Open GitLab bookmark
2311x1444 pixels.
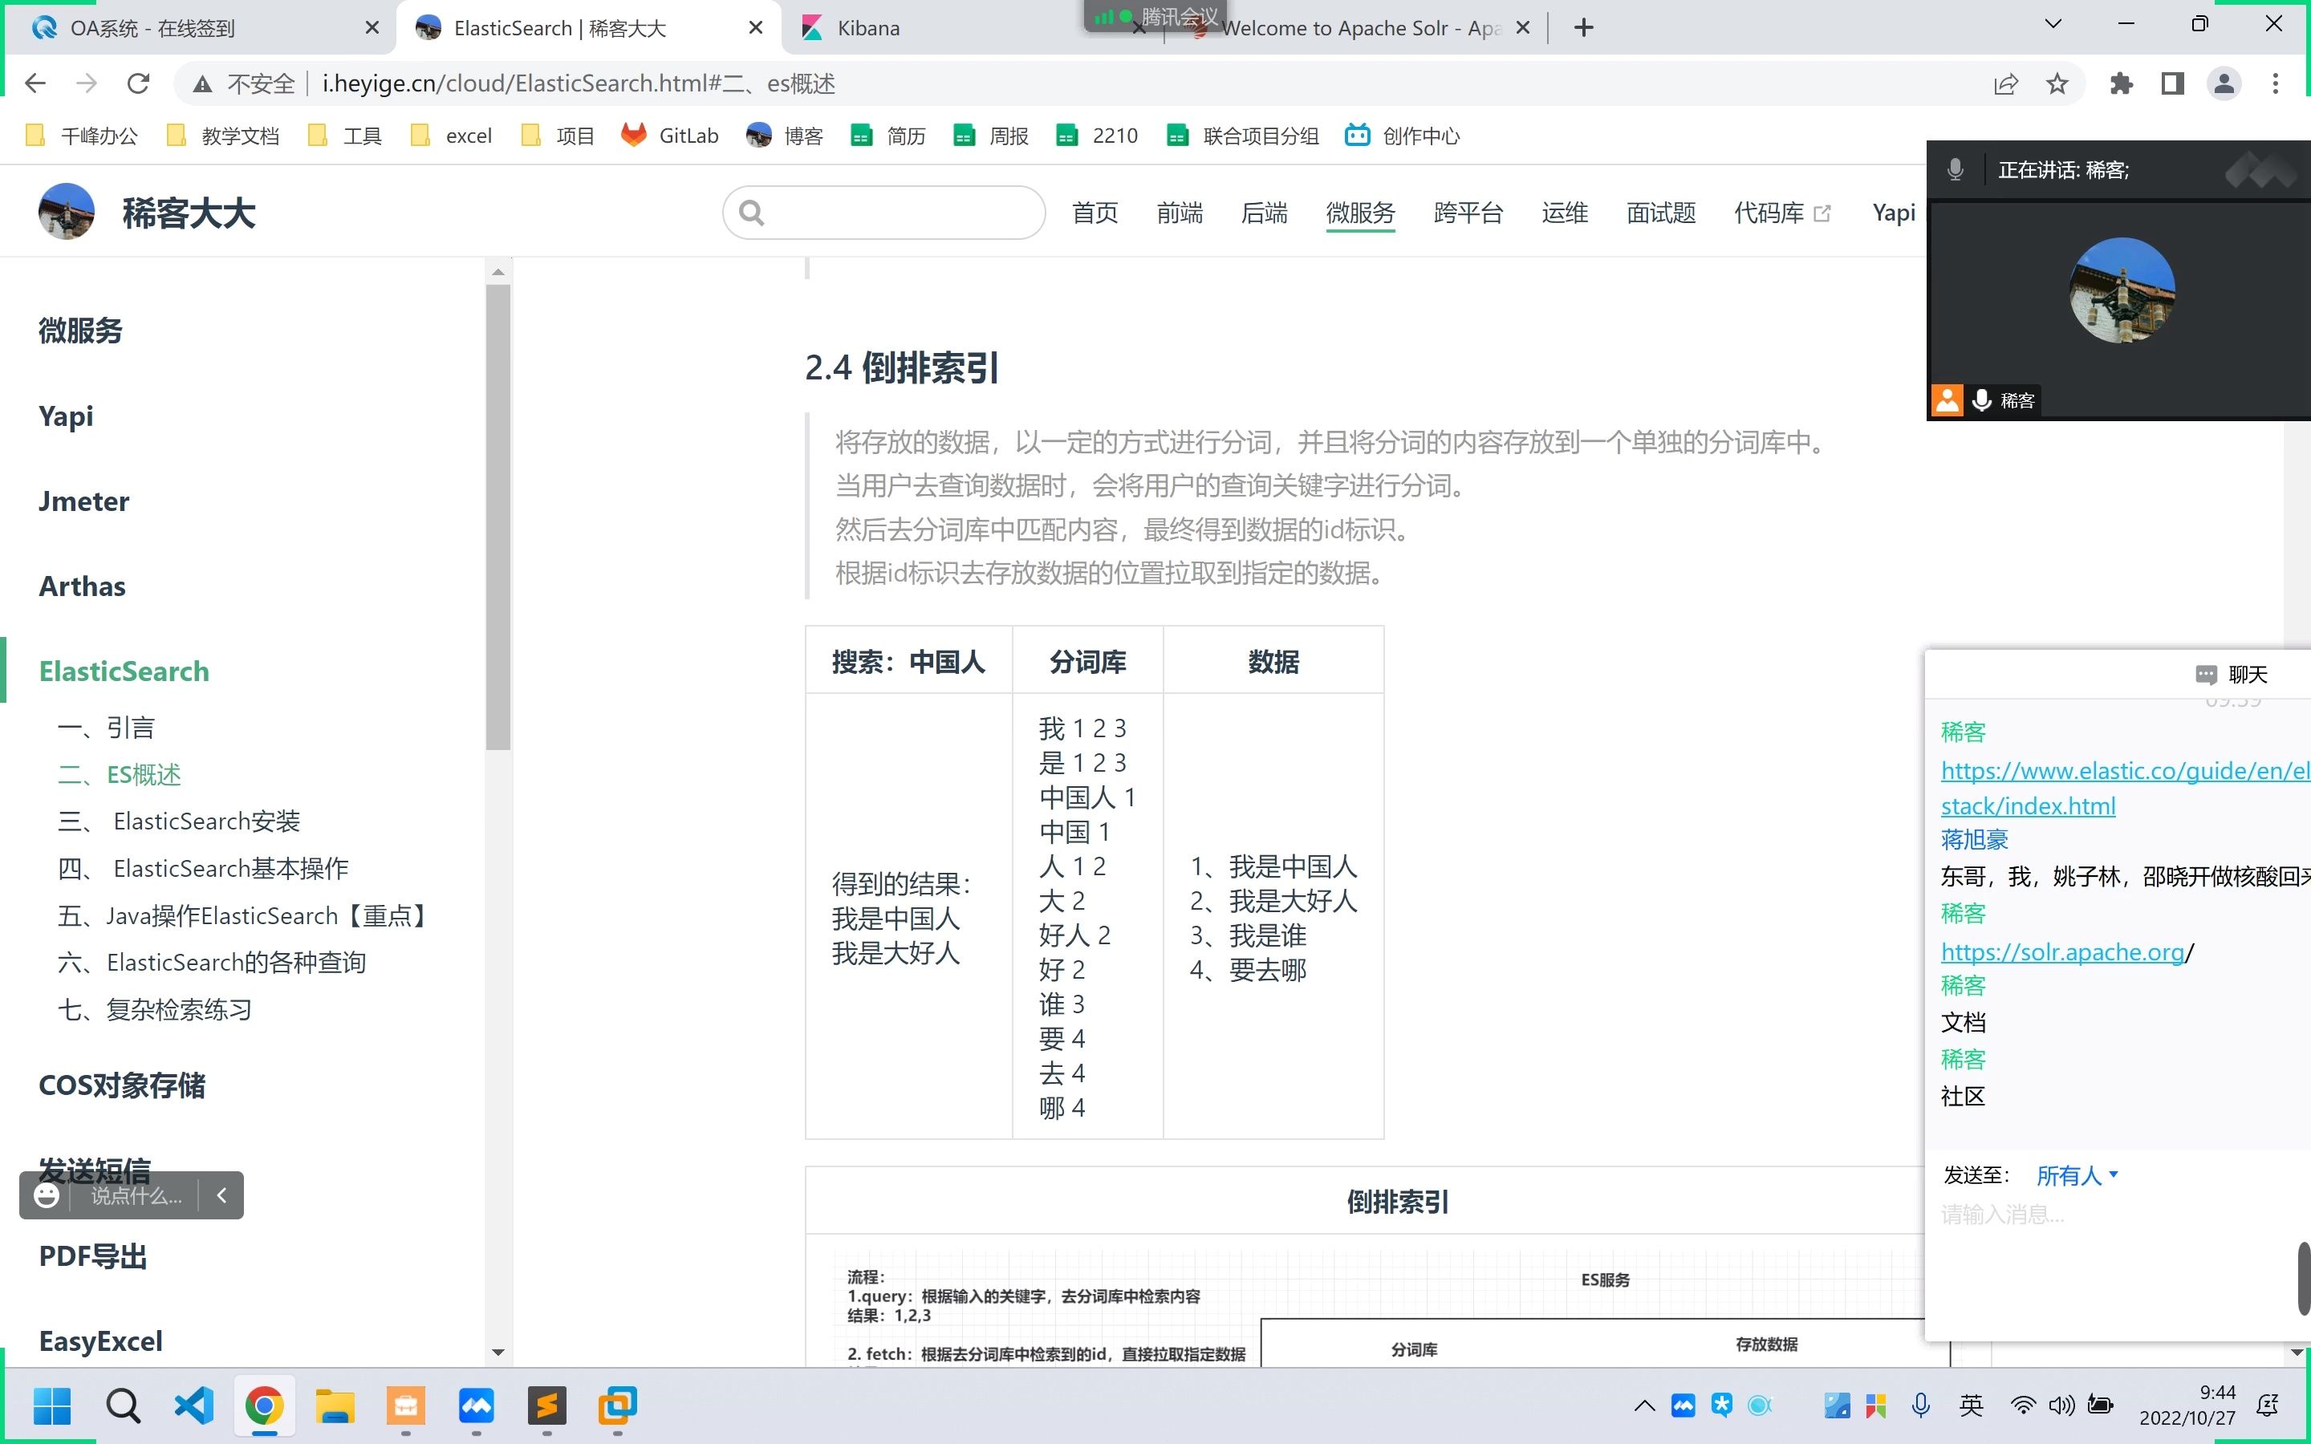669,136
